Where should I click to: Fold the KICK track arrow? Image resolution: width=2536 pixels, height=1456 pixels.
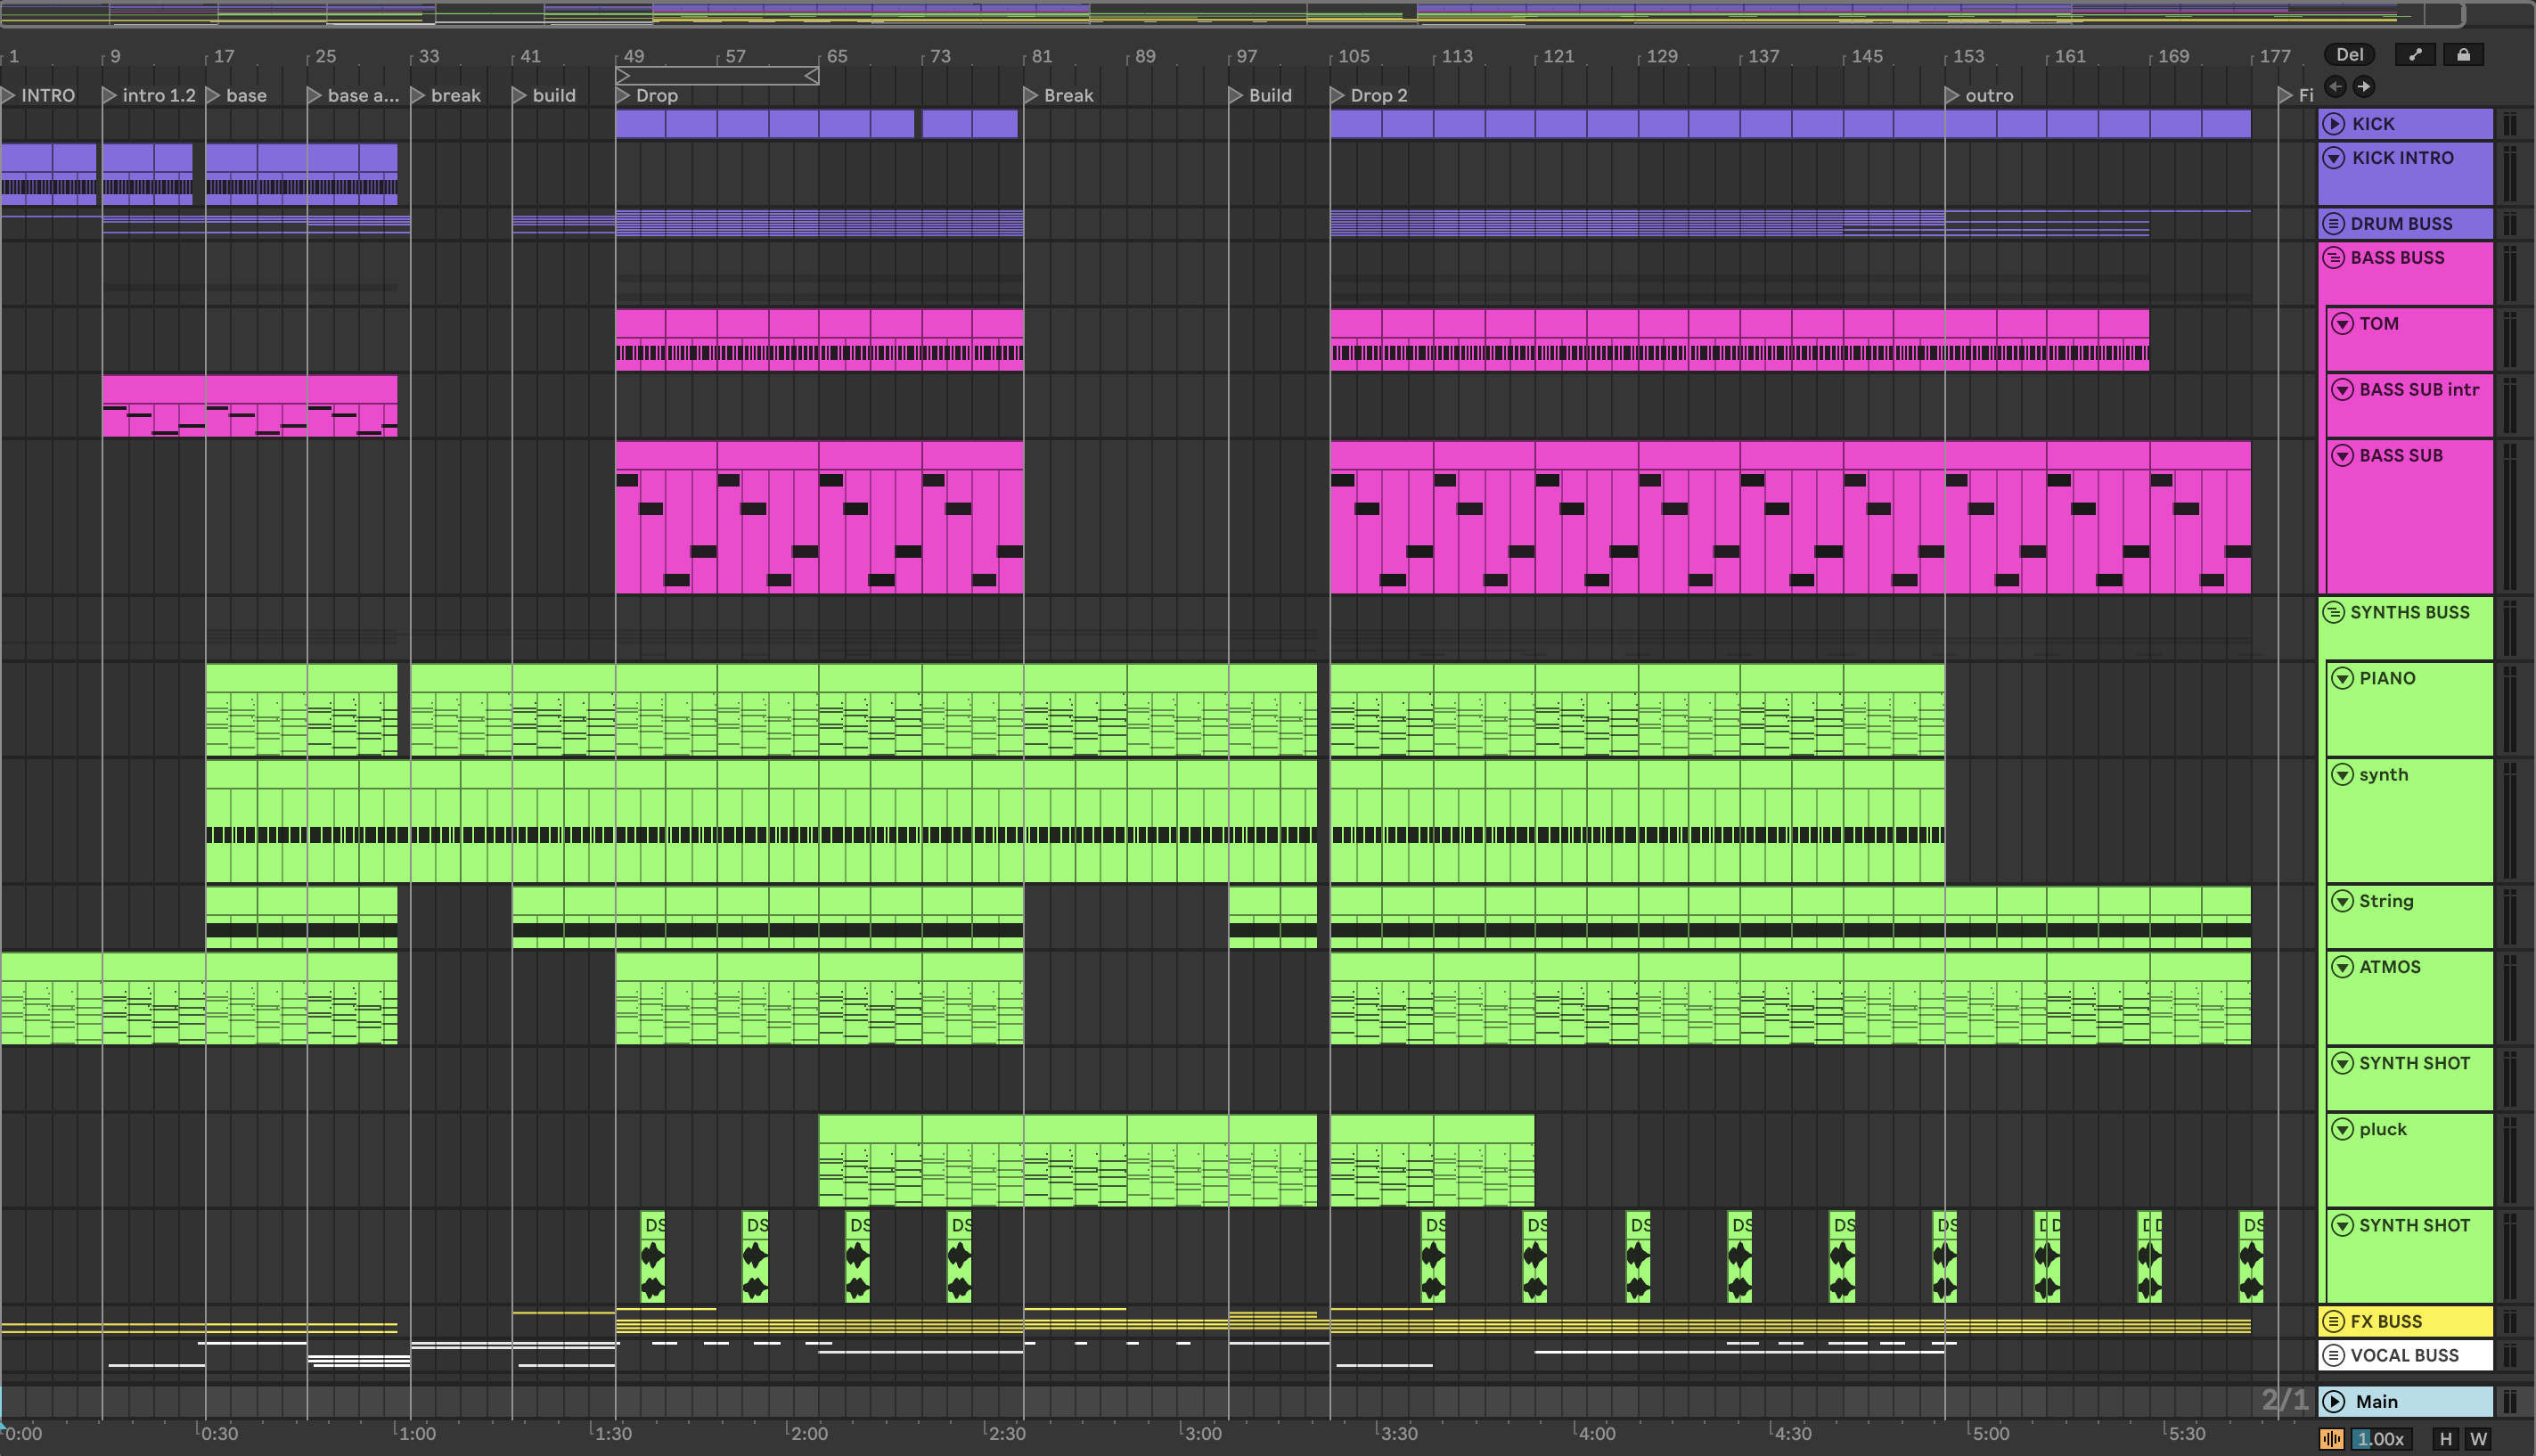(2334, 124)
